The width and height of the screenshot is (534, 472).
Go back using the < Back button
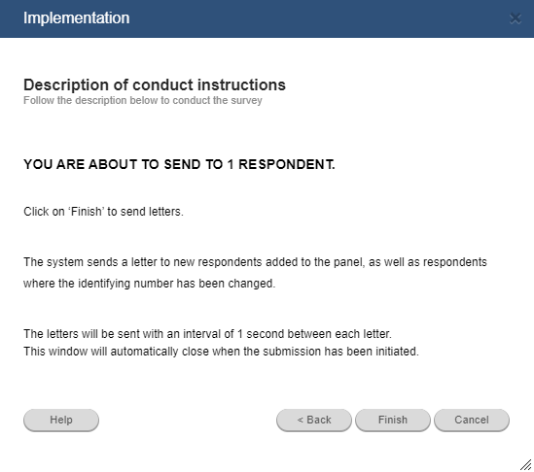tap(314, 420)
